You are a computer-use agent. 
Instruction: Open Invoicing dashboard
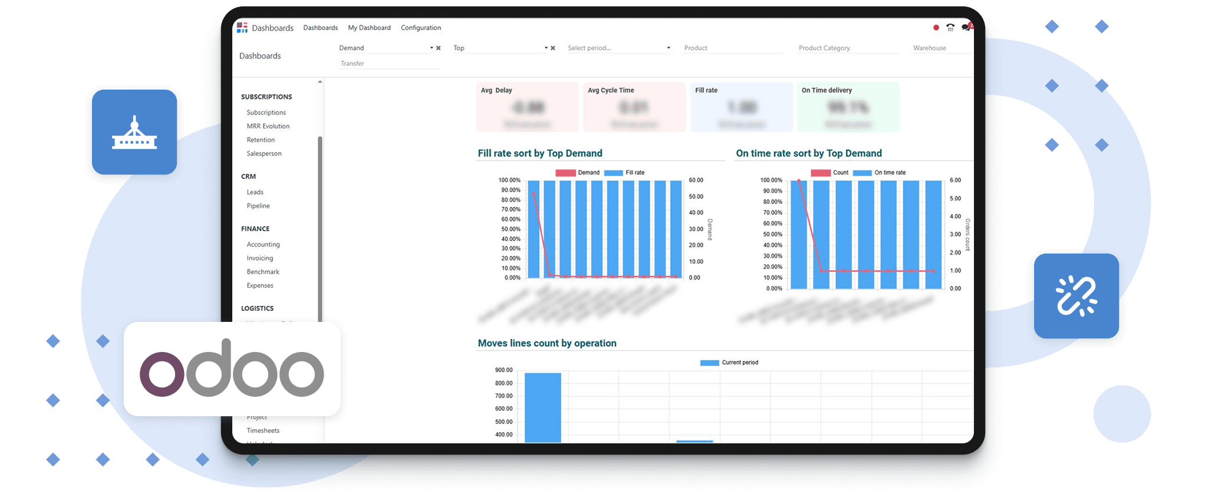tap(260, 258)
